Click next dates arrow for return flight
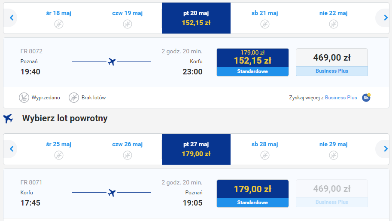Screen dimensions: 392x221 [383, 149]
